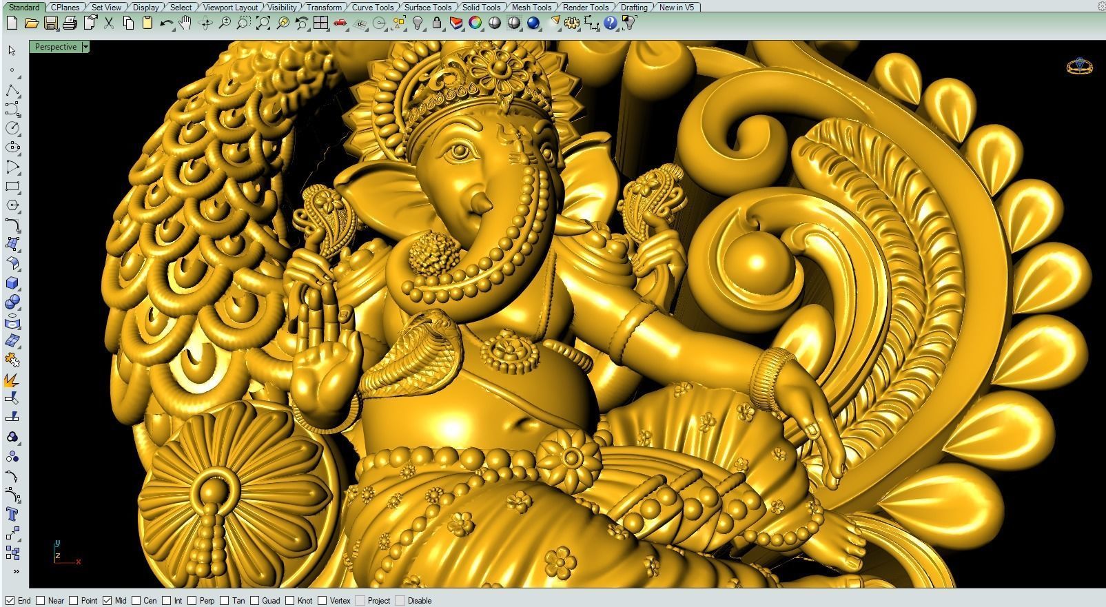Toggle the Quad osnap checkbox

255,600
